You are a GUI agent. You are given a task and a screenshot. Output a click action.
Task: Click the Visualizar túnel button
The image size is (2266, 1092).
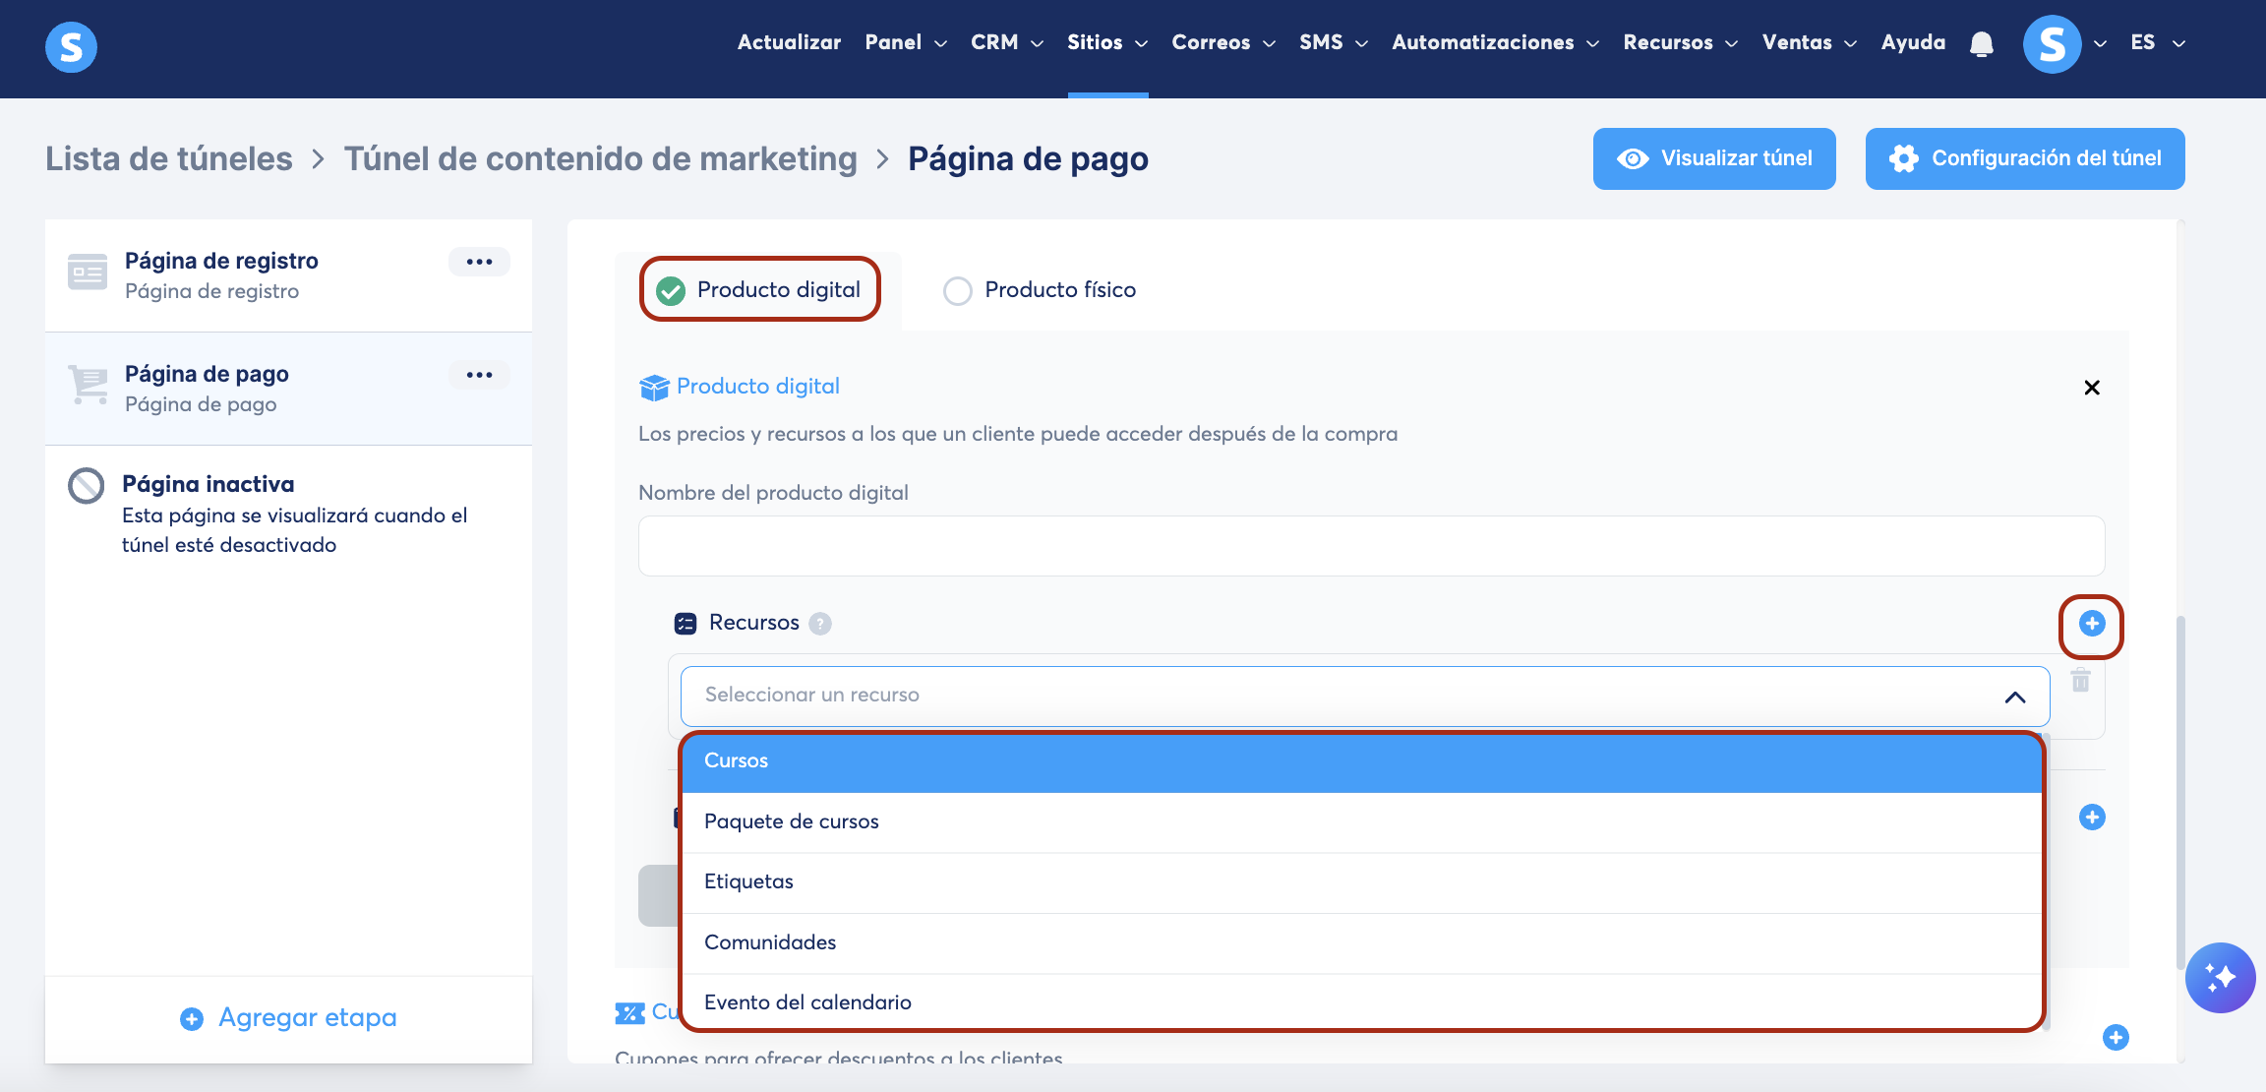(x=1714, y=158)
